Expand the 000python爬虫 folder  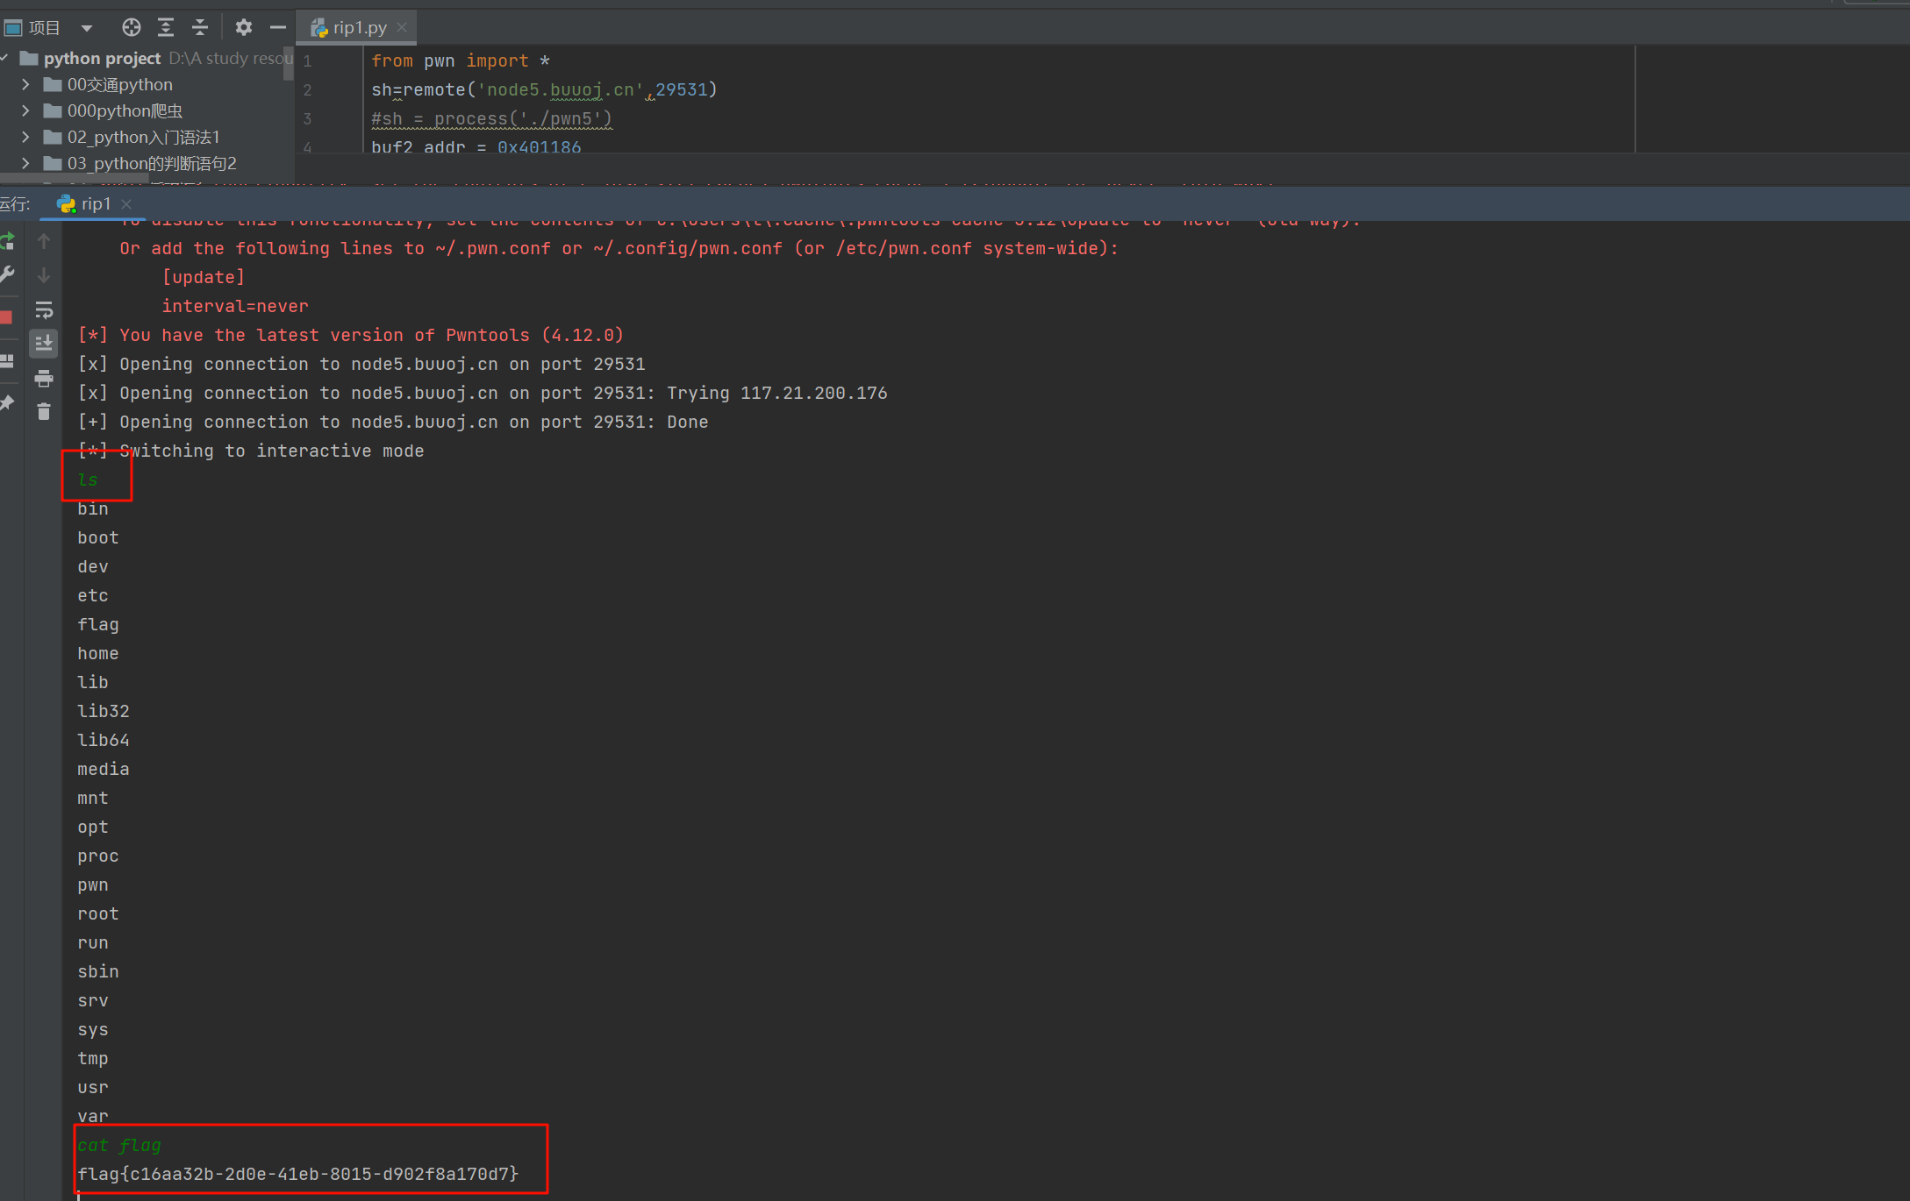(25, 110)
